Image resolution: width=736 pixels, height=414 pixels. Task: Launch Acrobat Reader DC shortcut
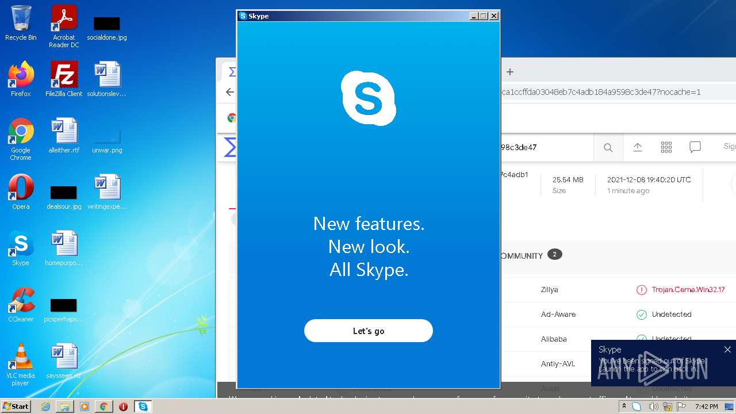[64, 26]
